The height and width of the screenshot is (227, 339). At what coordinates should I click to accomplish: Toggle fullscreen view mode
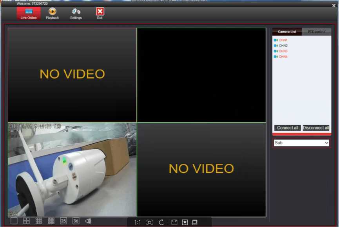point(149,222)
